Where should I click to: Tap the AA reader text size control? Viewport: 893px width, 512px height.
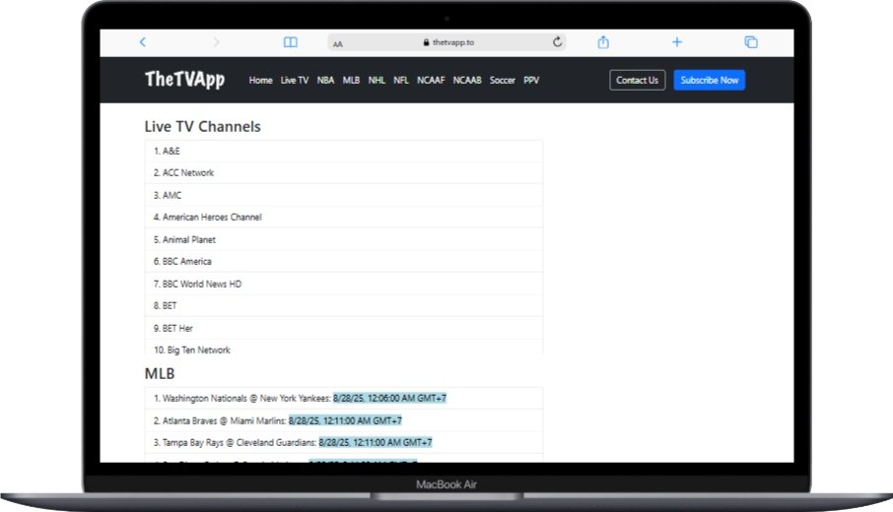(338, 43)
